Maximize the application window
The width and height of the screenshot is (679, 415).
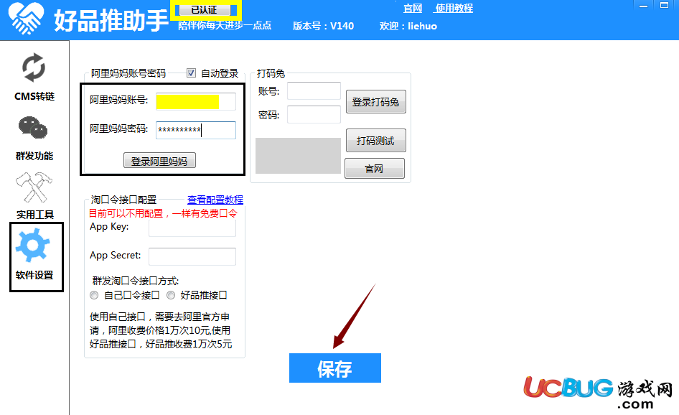[x=664, y=6]
